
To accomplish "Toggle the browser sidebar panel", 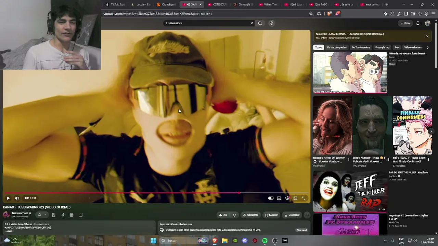I will click(406, 14).
